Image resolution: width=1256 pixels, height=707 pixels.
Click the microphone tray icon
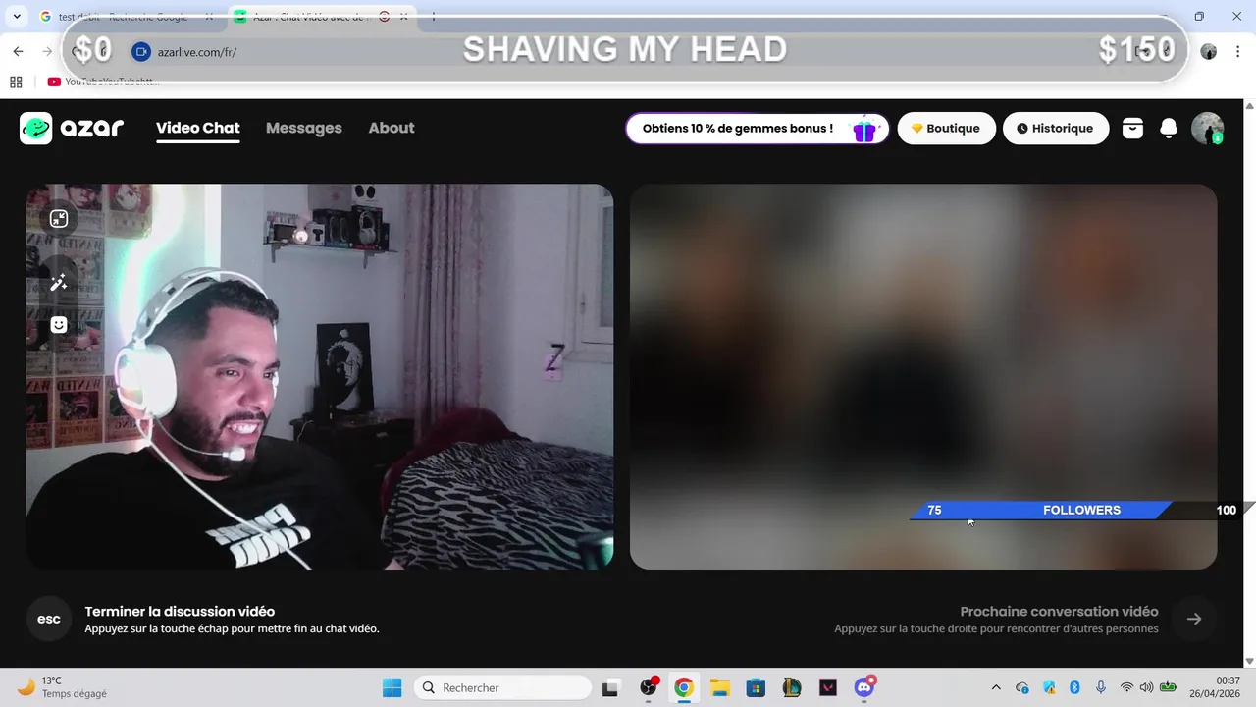coord(1101,687)
